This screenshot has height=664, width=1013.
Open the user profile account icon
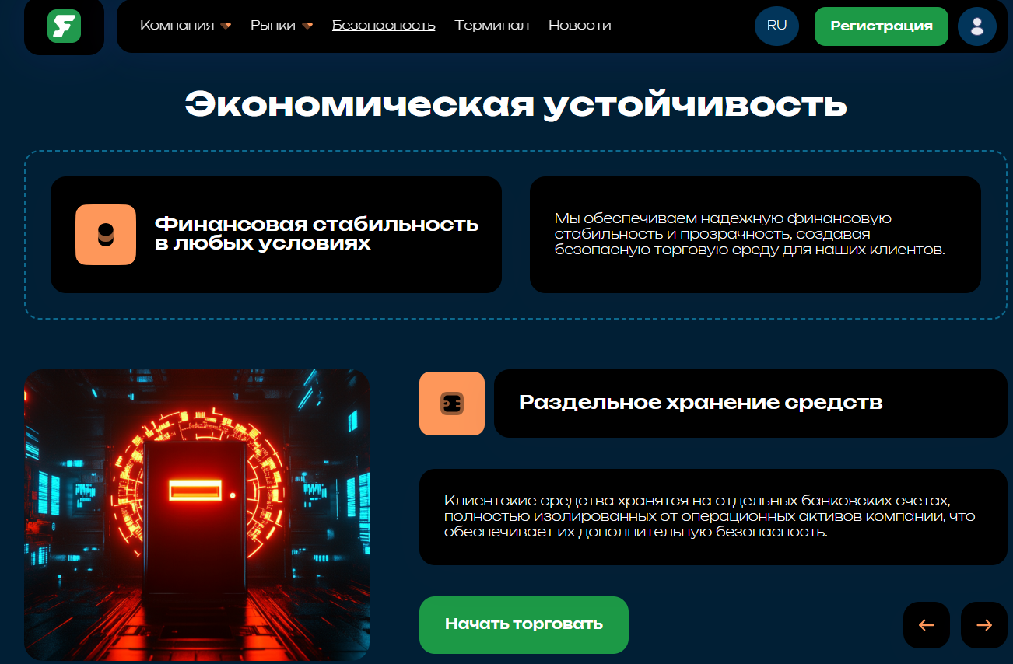977,26
